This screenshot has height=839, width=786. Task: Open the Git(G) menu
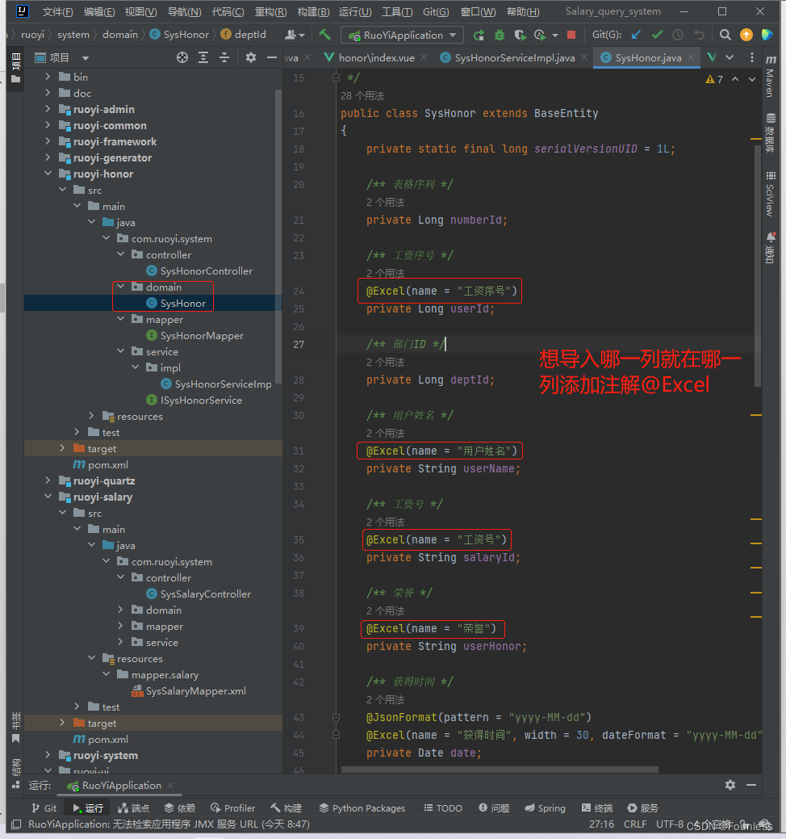coord(436,12)
